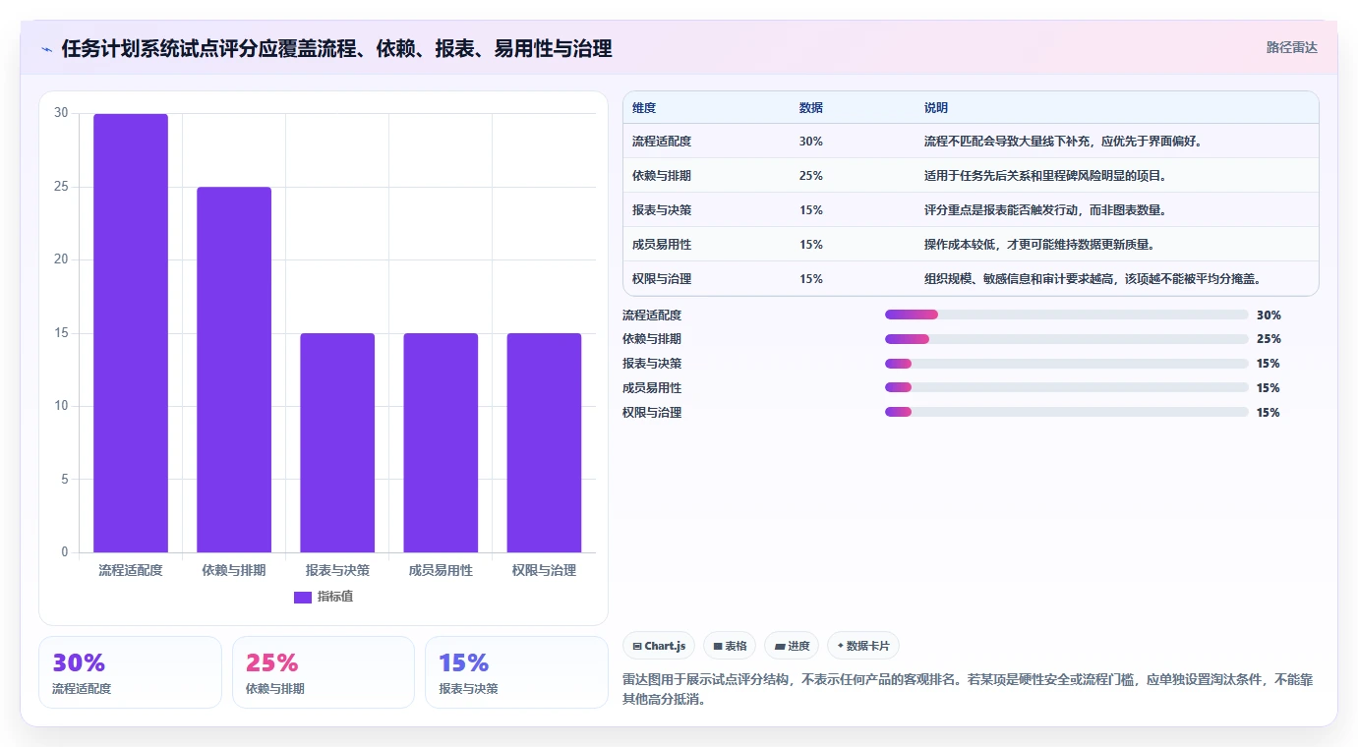Click the 依赖与排期 bar in chart
Screen dimensions: 1358x747
234,370
